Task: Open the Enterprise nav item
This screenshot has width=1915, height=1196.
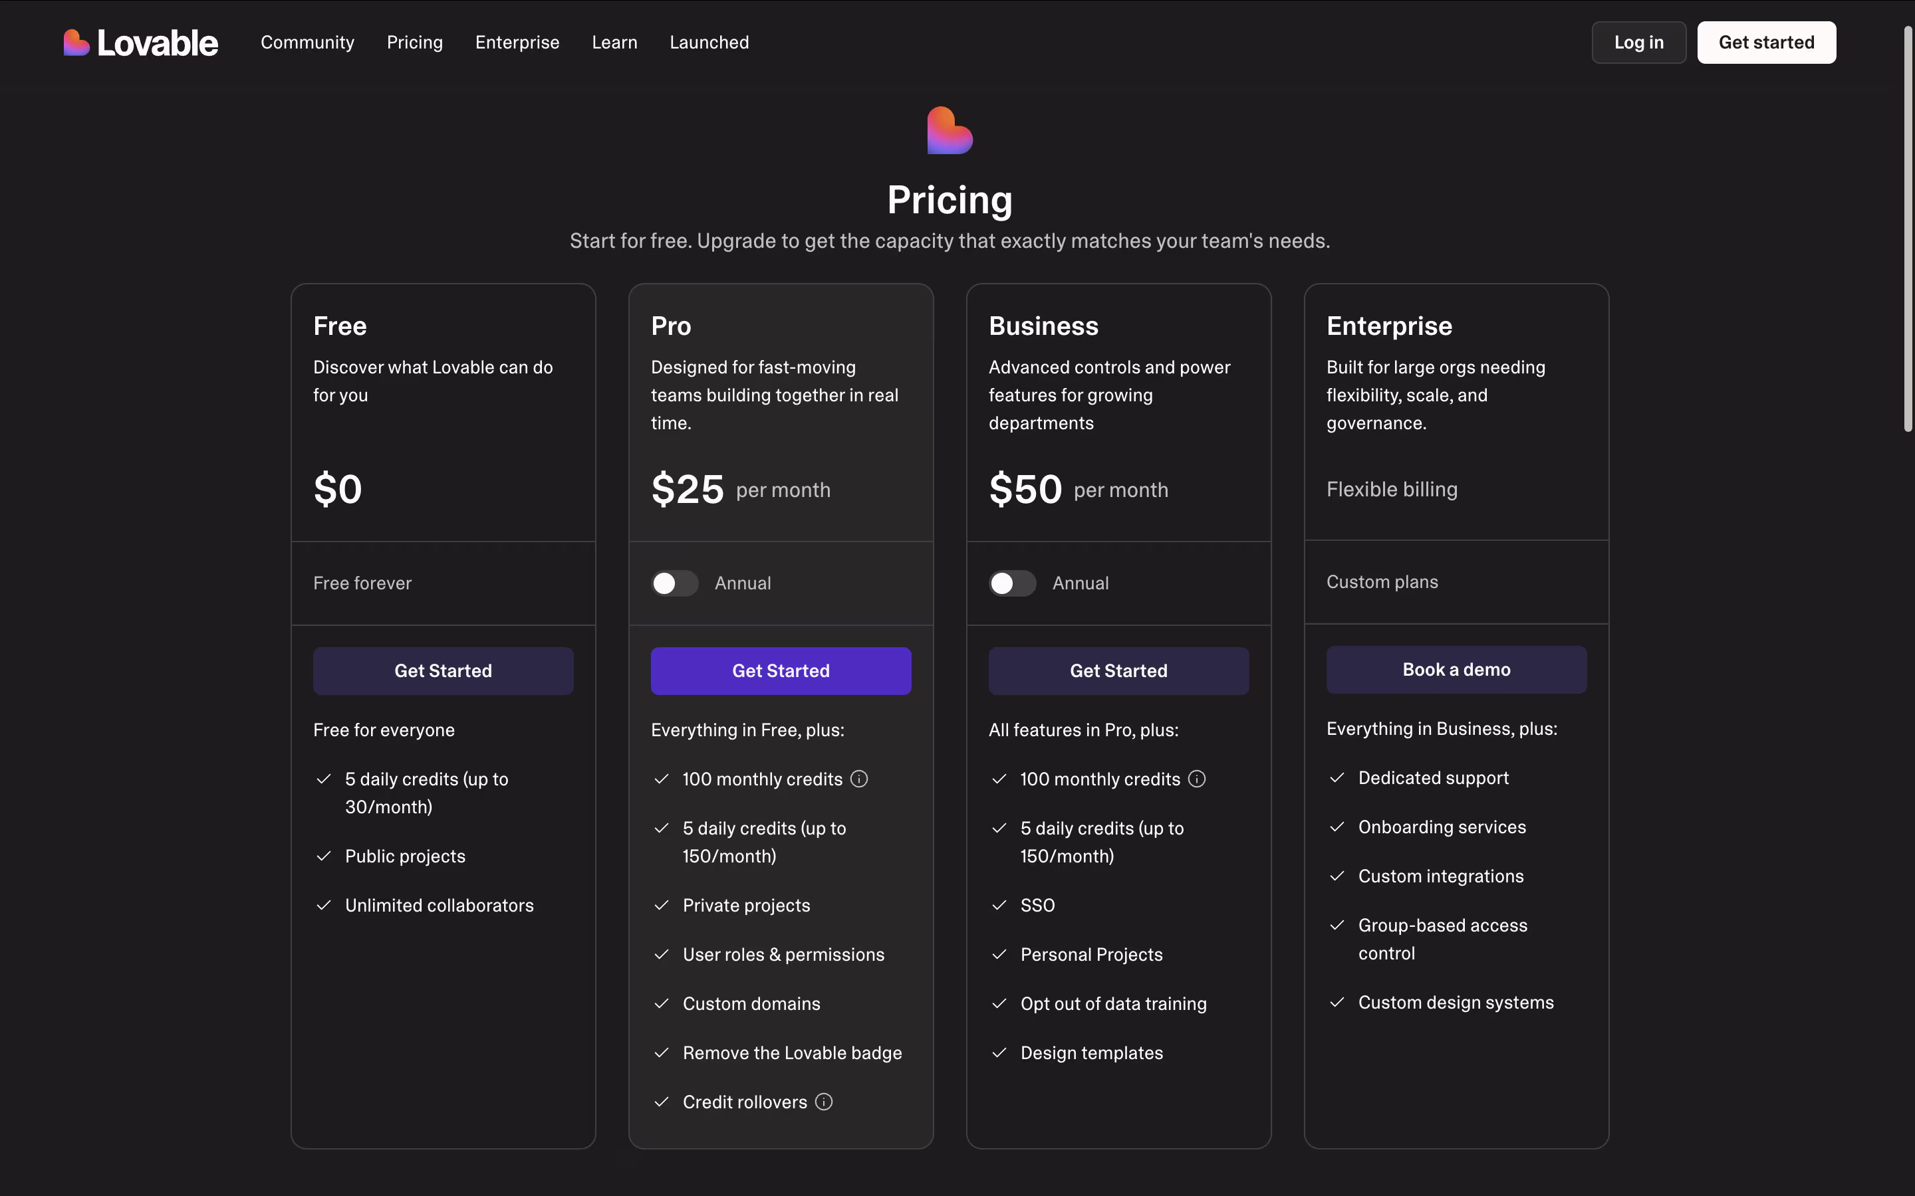Action: (517, 43)
